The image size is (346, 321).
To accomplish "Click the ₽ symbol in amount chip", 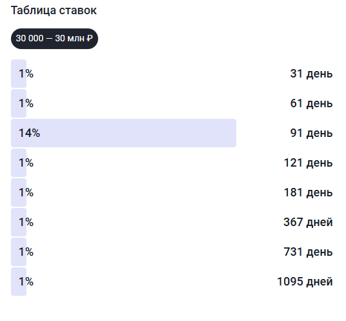I will click(89, 39).
